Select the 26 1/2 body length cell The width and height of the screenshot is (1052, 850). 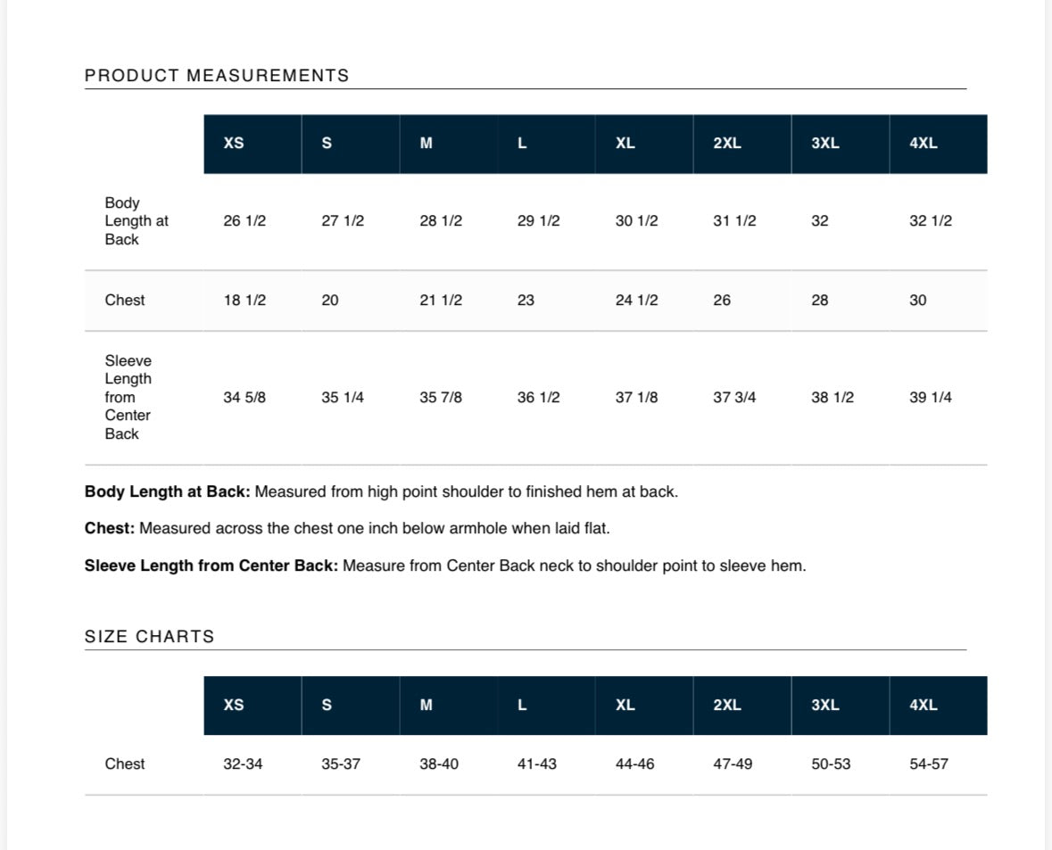coord(244,221)
